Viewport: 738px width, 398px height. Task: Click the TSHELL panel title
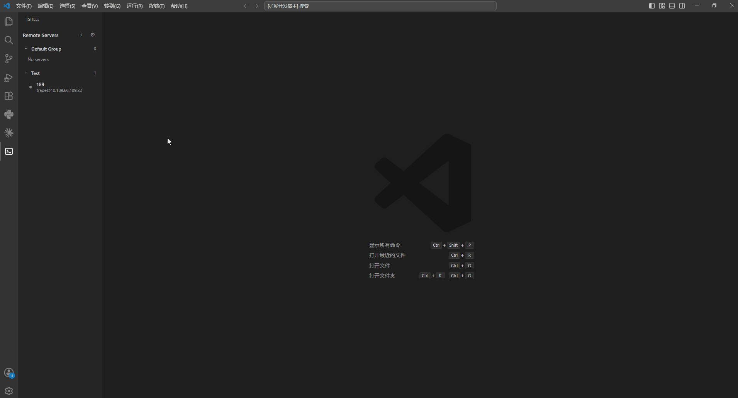[x=32, y=19]
